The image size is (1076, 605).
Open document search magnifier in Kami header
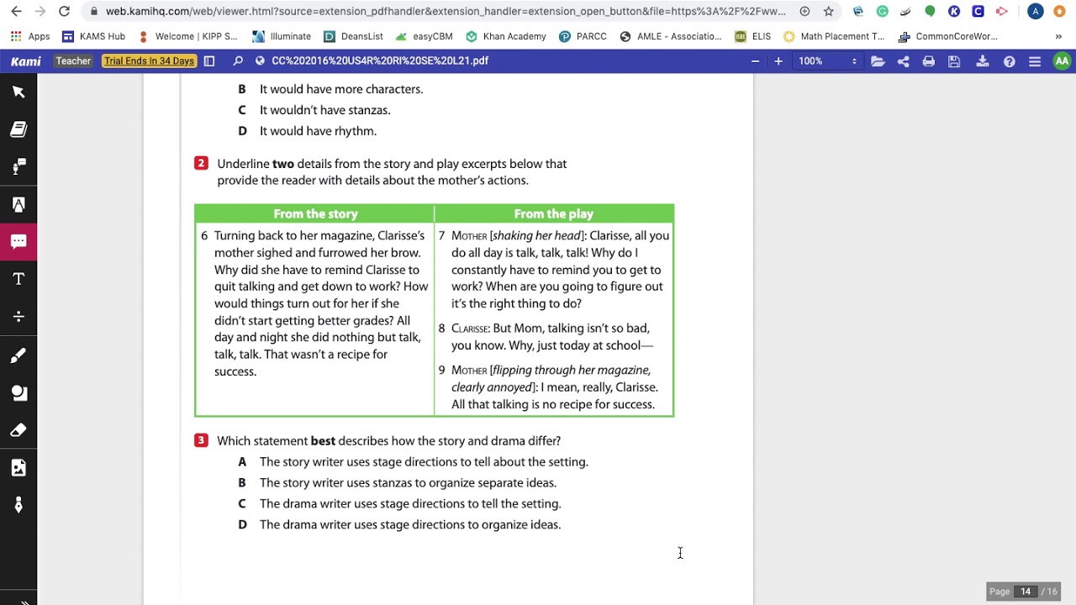[x=238, y=61]
